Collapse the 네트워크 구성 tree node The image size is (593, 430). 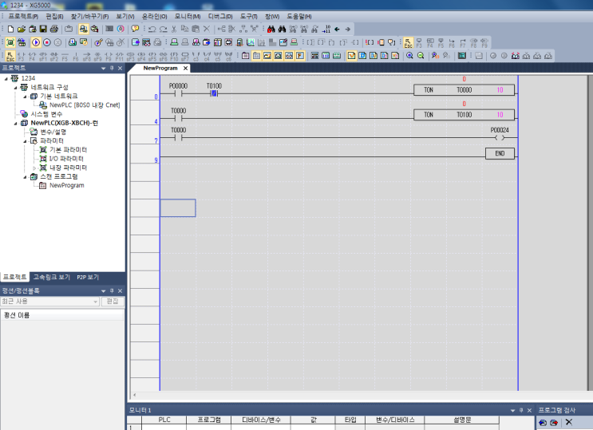pyautogui.click(x=14, y=87)
